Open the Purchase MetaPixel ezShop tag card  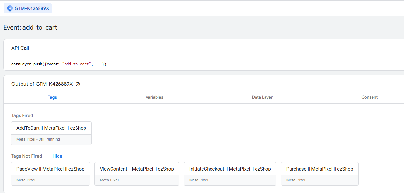tap(320, 174)
